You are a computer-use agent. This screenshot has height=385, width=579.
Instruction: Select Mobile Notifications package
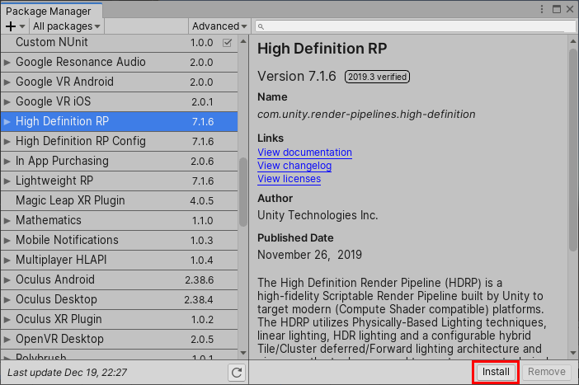pyautogui.click(x=120, y=240)
